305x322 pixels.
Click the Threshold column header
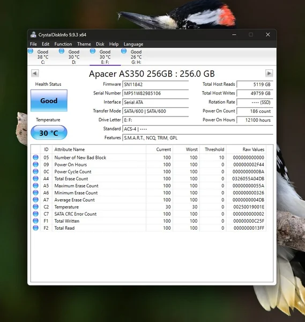coord(213,149)
